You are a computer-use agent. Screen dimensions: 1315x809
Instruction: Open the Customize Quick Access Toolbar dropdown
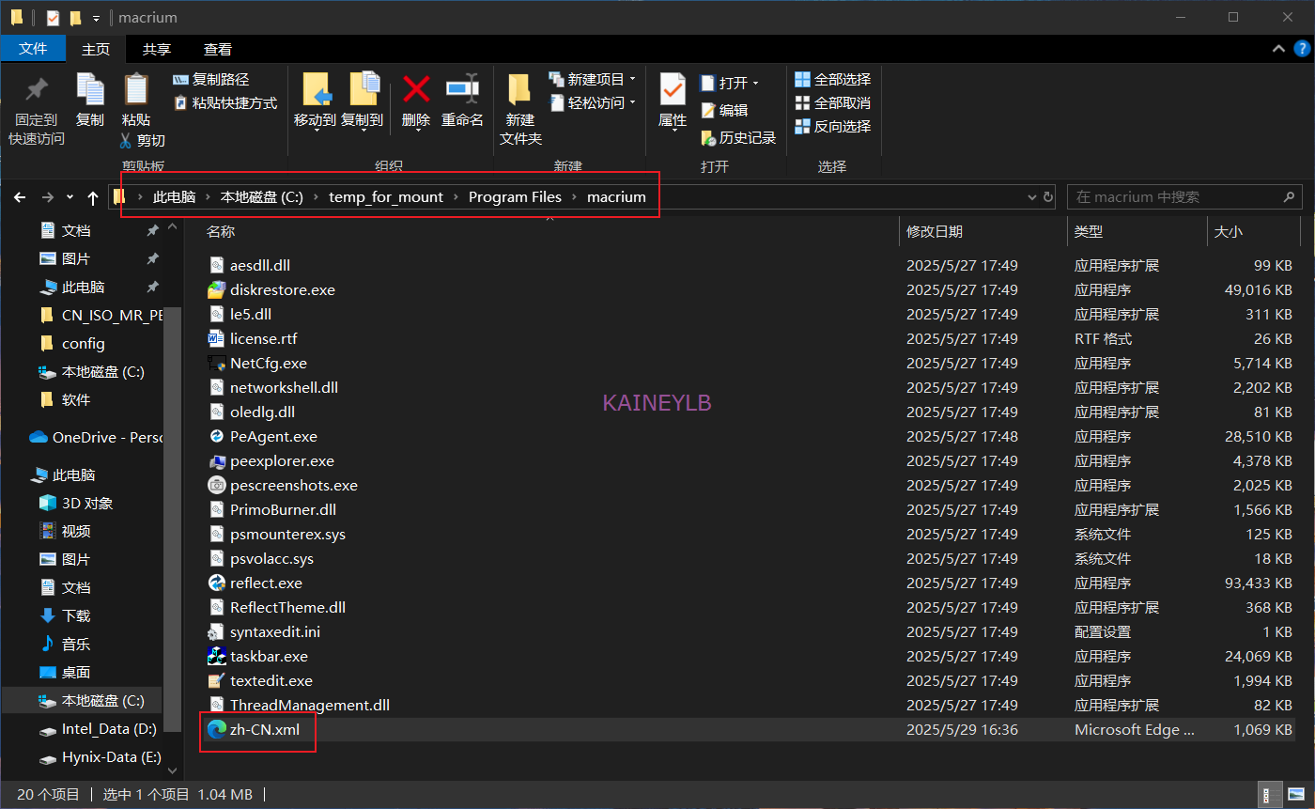[96, 18]
